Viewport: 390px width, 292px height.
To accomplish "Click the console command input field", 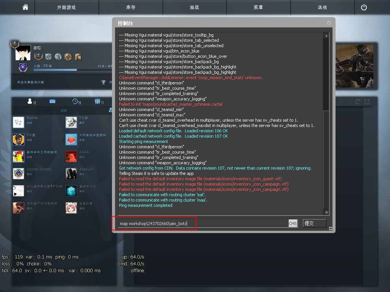I will [x=202, y=224].
